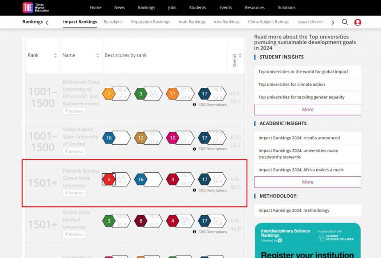Select SDG 8 hexagon for Gomel State Medical University
This screenshot has width=381, height=258.
(x=141, y=221)
